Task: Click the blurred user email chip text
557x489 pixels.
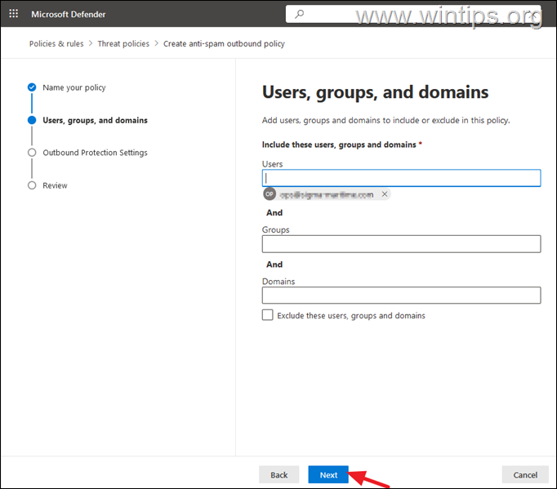Action: point(327,194)
